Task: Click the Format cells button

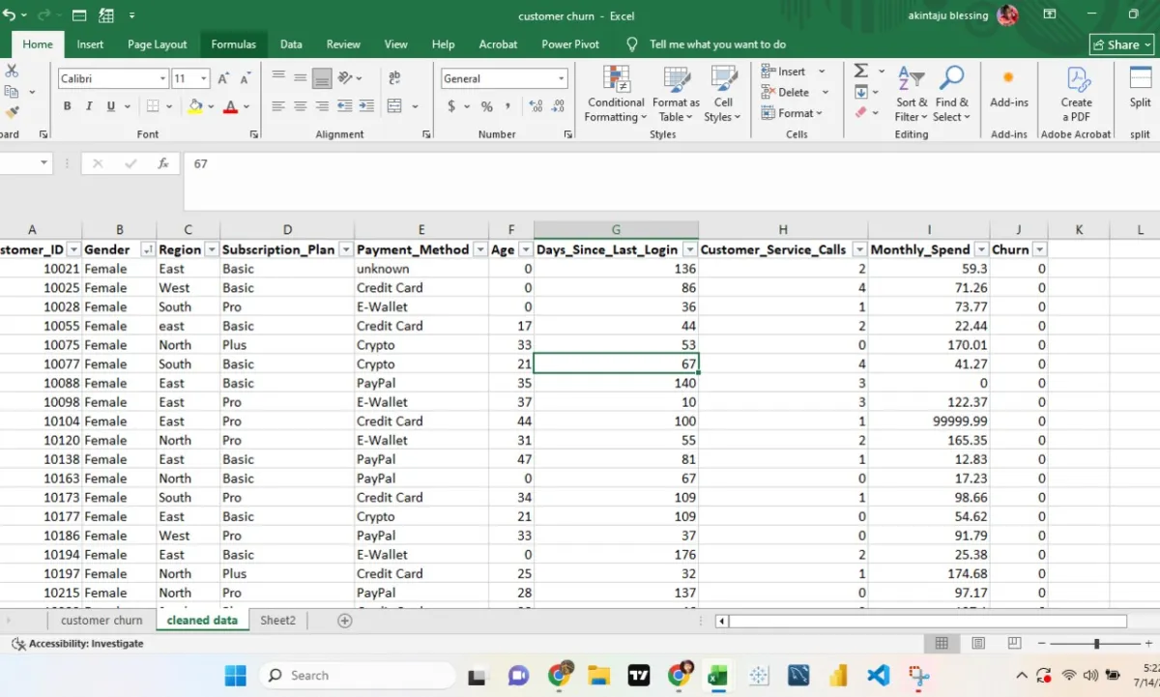Action: pos(792,113)
